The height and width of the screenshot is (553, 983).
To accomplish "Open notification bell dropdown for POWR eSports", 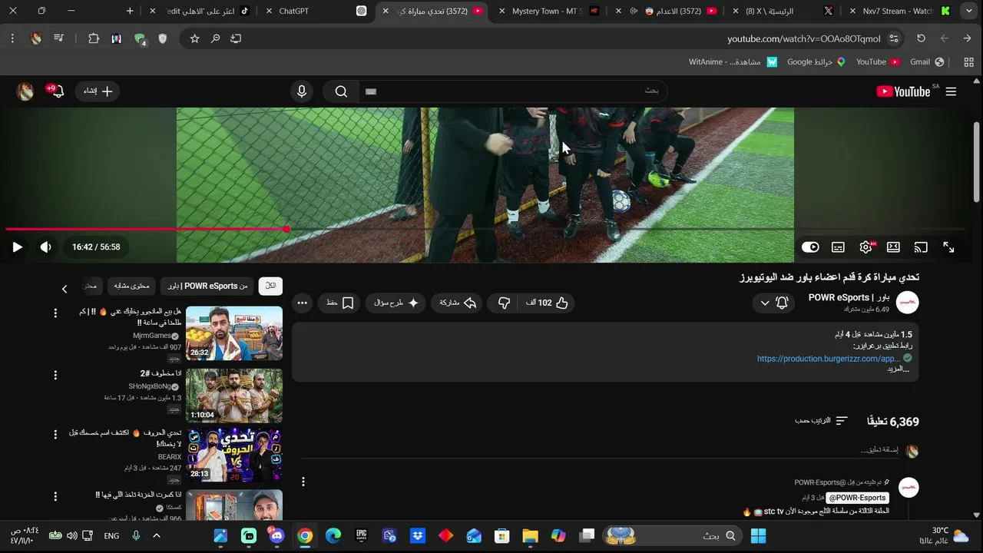I will 773,303.
